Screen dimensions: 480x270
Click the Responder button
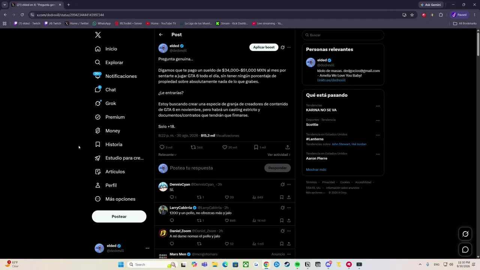(x=277, y=168)
